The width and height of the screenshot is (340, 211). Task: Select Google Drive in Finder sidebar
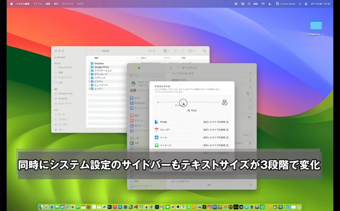coord(63,93)
